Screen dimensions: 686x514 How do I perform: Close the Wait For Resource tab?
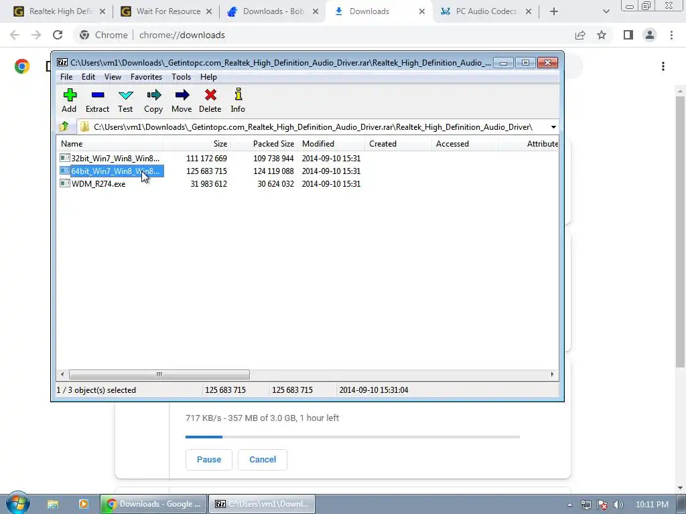click(x=209, y=11)
